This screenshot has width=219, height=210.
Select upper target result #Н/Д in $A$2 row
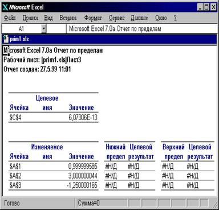pyautogui.click(x=193, y=176)
